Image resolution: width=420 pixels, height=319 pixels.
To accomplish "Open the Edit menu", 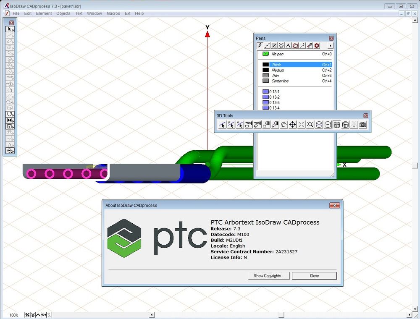I will (28, 13).
